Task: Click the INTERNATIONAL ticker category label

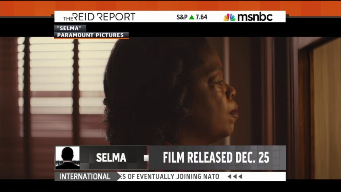Action: tap(85, 177)
